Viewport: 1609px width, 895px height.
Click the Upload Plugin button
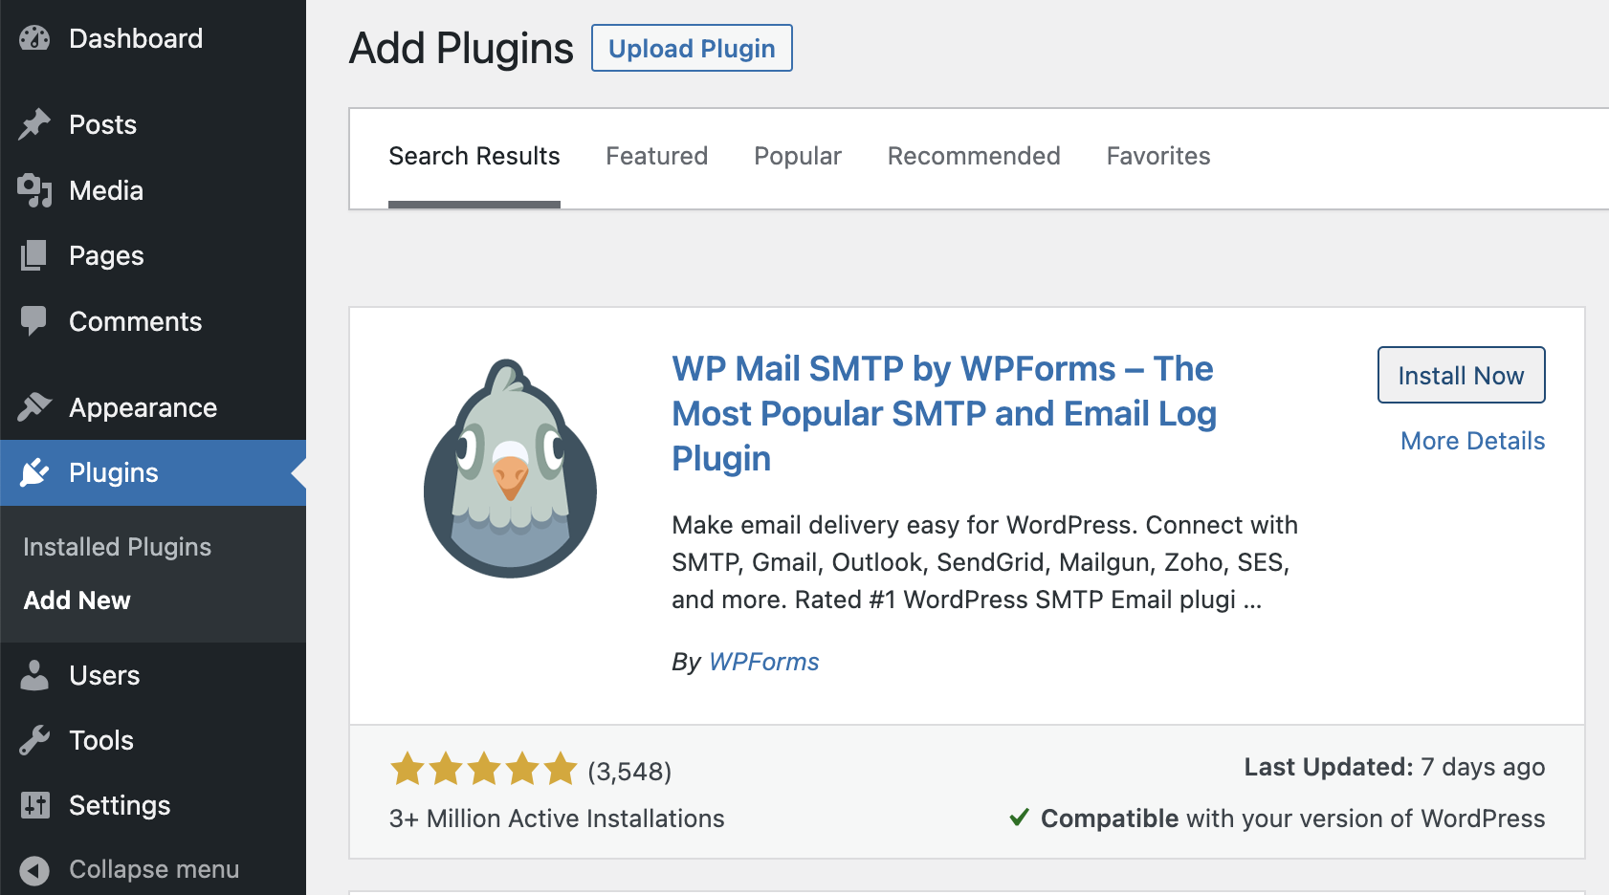click(x=692, y=48)
